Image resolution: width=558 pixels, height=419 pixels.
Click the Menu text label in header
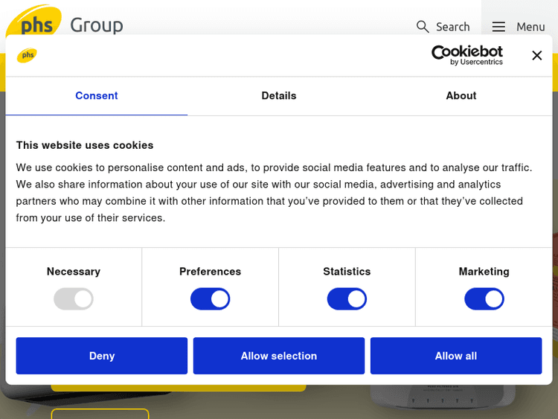coord(530,27)
